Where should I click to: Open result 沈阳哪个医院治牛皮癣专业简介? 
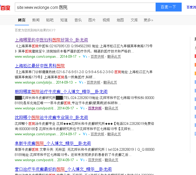coord(51,118)
